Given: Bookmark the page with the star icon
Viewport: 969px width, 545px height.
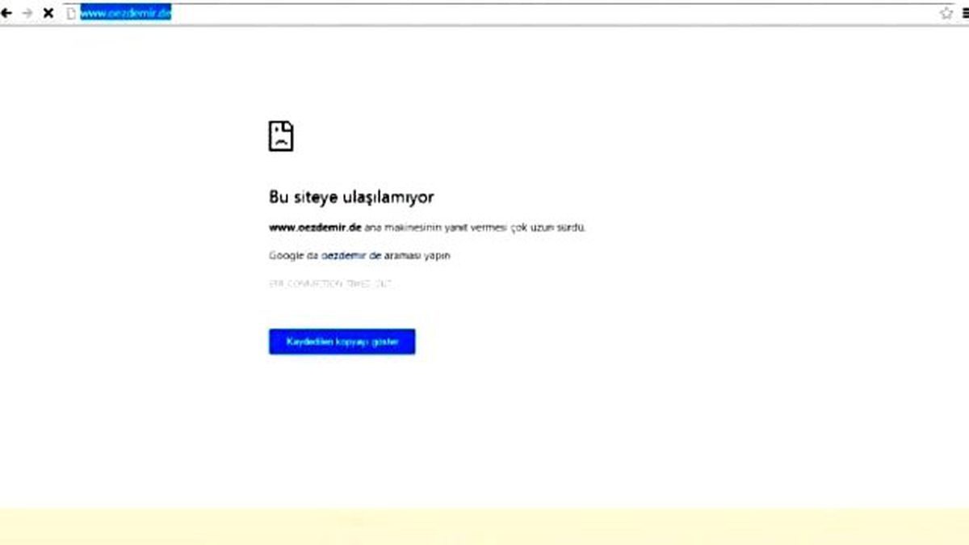Looking at the screenshot, I should (946, 13).
